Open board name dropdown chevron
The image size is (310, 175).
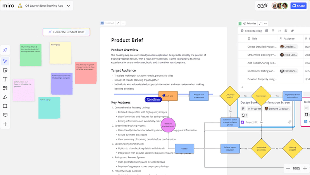(69, 6)
